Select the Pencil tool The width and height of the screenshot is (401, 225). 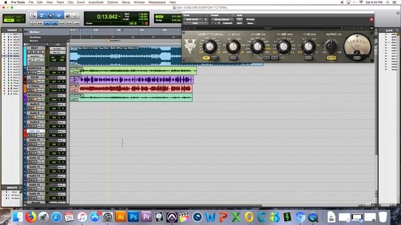coord(76,16)
